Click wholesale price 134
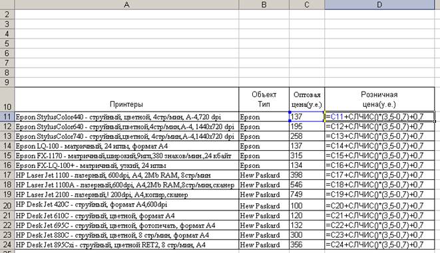Screen dimensions: 440x253 (x=307, y=165)
